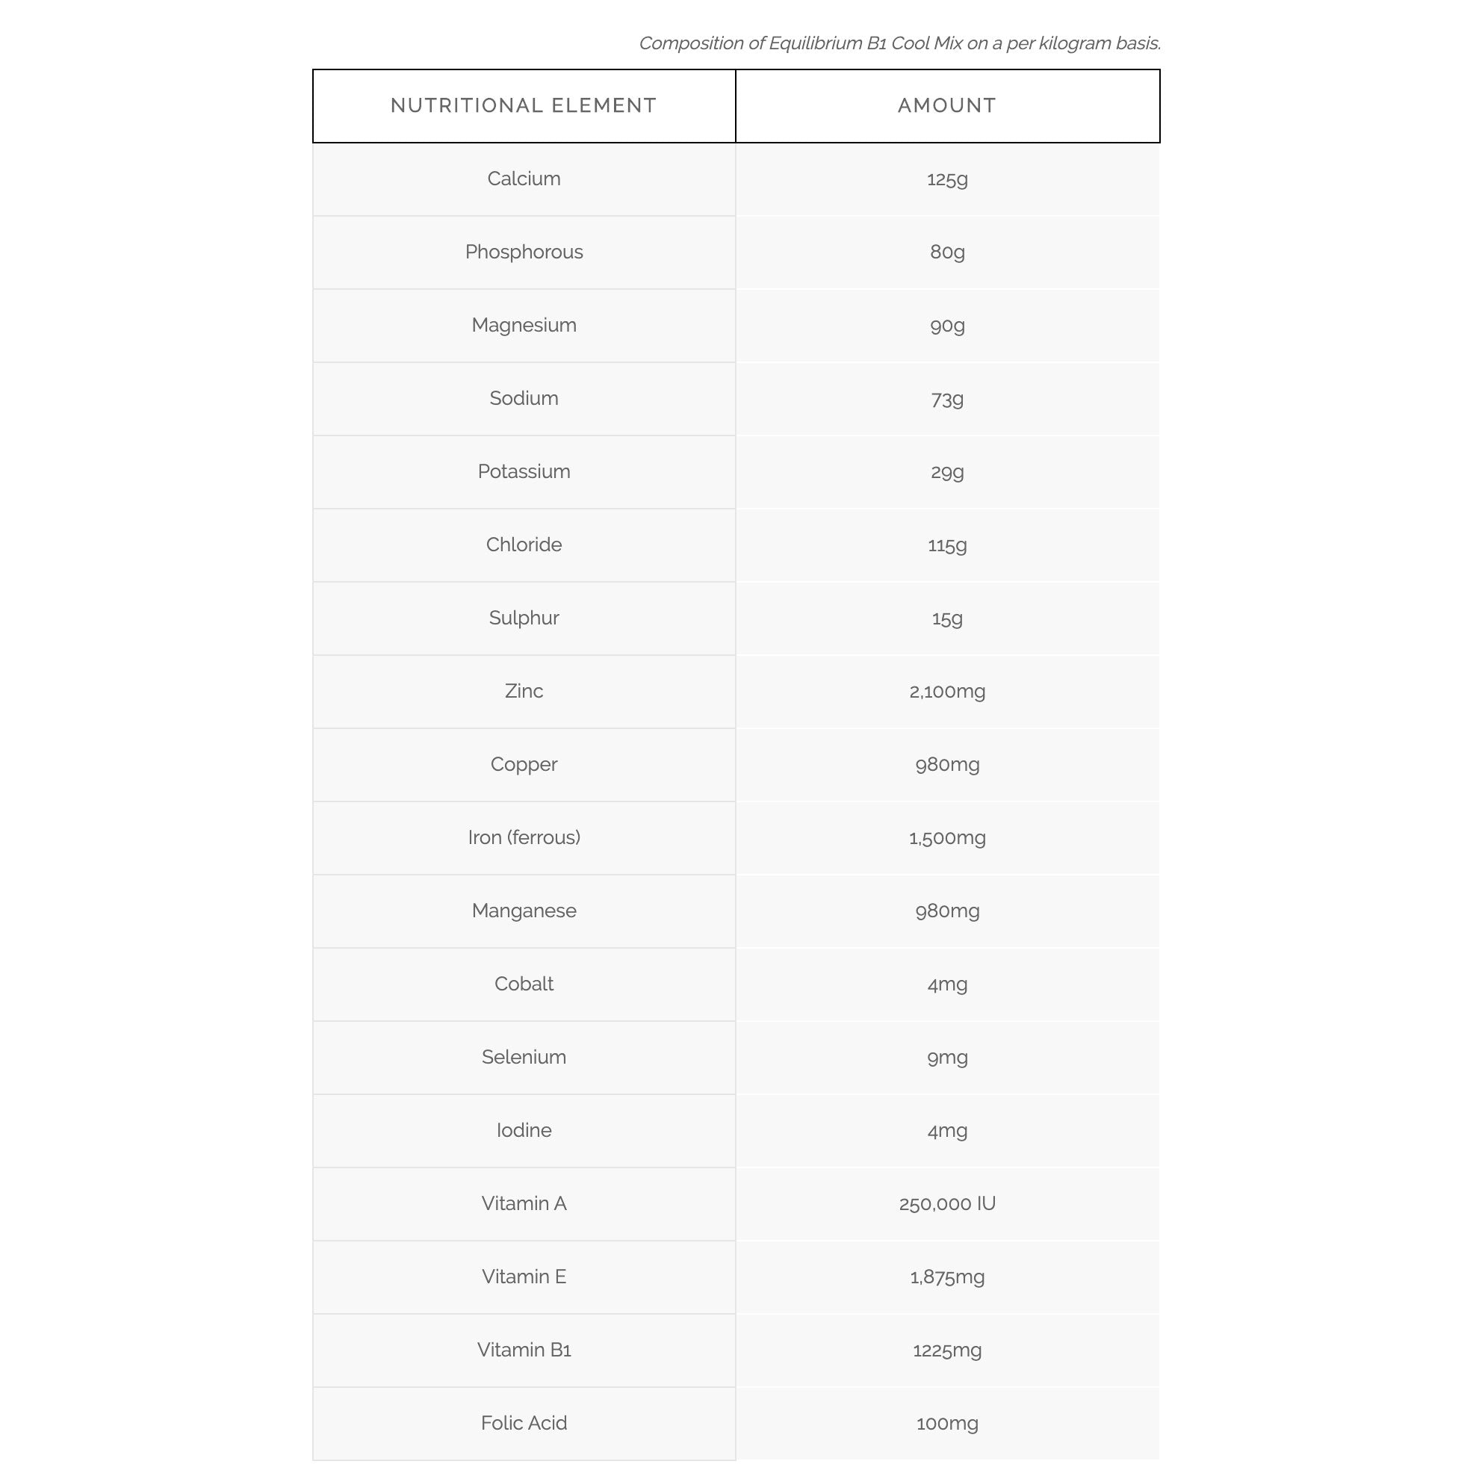The image size is (1473, 1473).
Task: Click the Vitamin A 250,000 IU value
Action: point(947,1204)
